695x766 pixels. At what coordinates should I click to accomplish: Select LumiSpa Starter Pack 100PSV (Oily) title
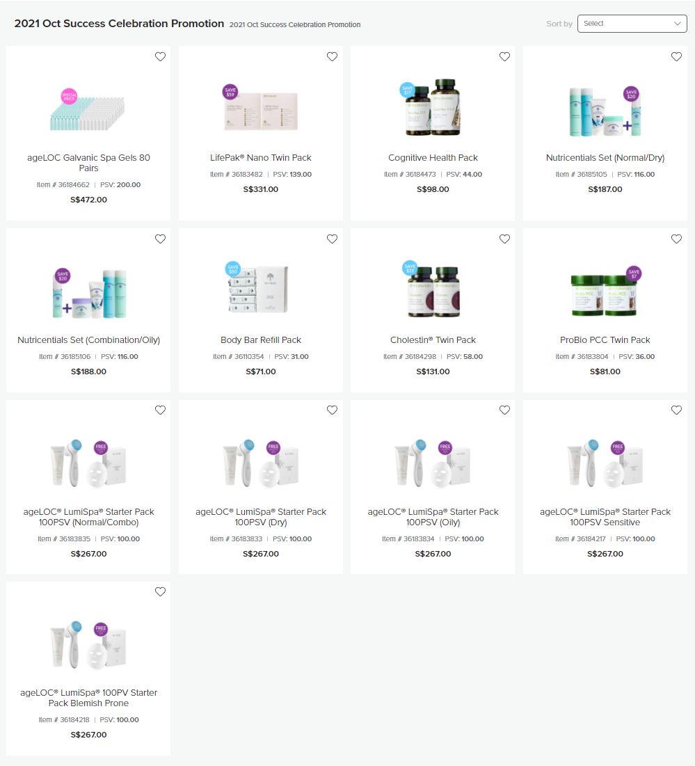433,517
